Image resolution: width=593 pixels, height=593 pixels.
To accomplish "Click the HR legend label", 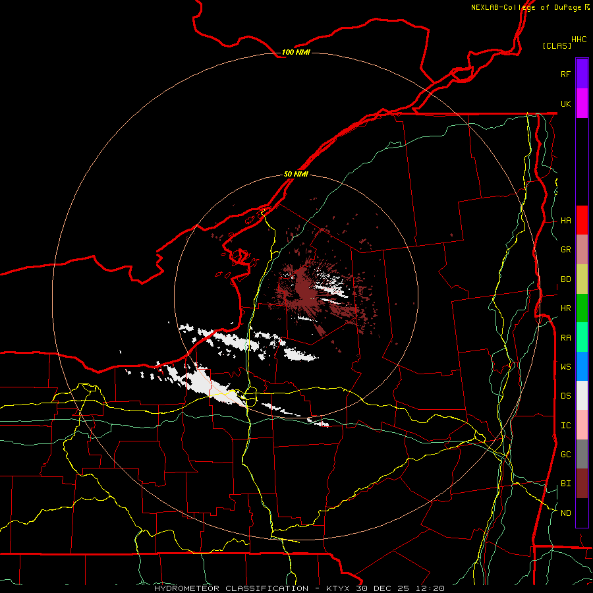I will point(565,308).
